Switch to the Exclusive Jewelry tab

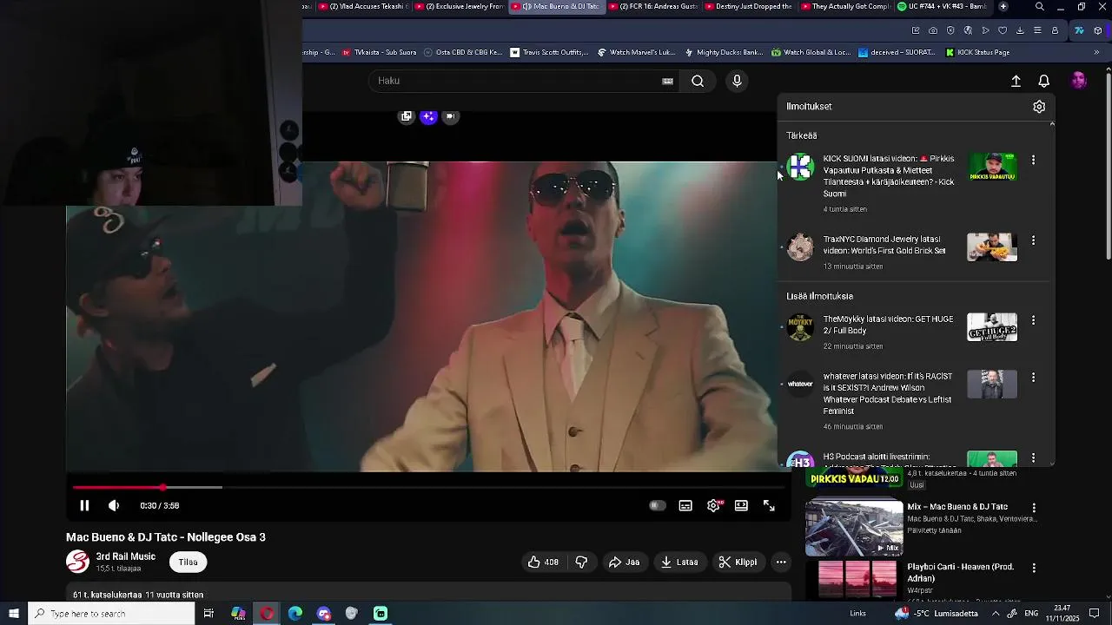[x=458, y=7]
